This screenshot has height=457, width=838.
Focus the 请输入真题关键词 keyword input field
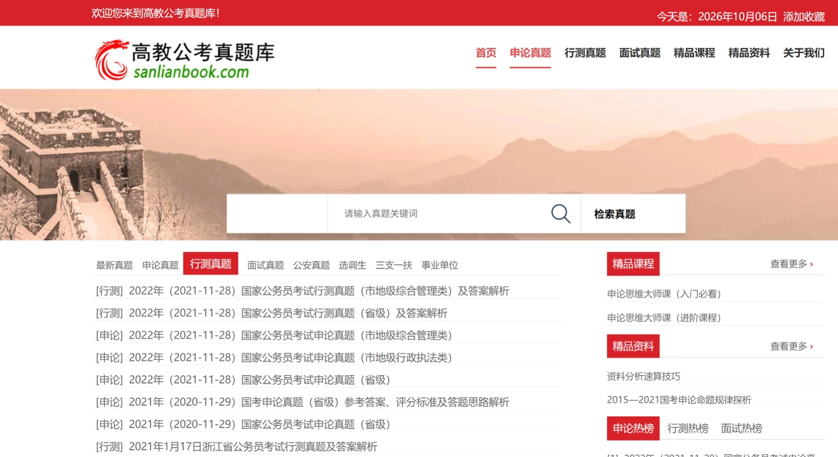click(439, 213)
